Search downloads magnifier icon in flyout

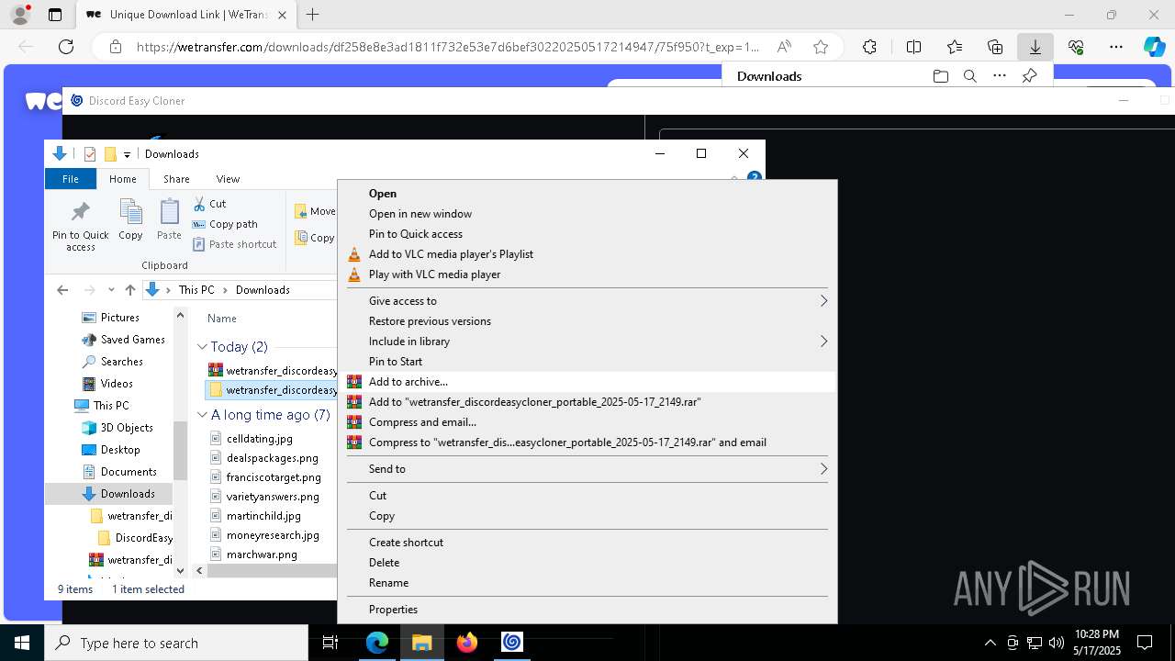969,76
